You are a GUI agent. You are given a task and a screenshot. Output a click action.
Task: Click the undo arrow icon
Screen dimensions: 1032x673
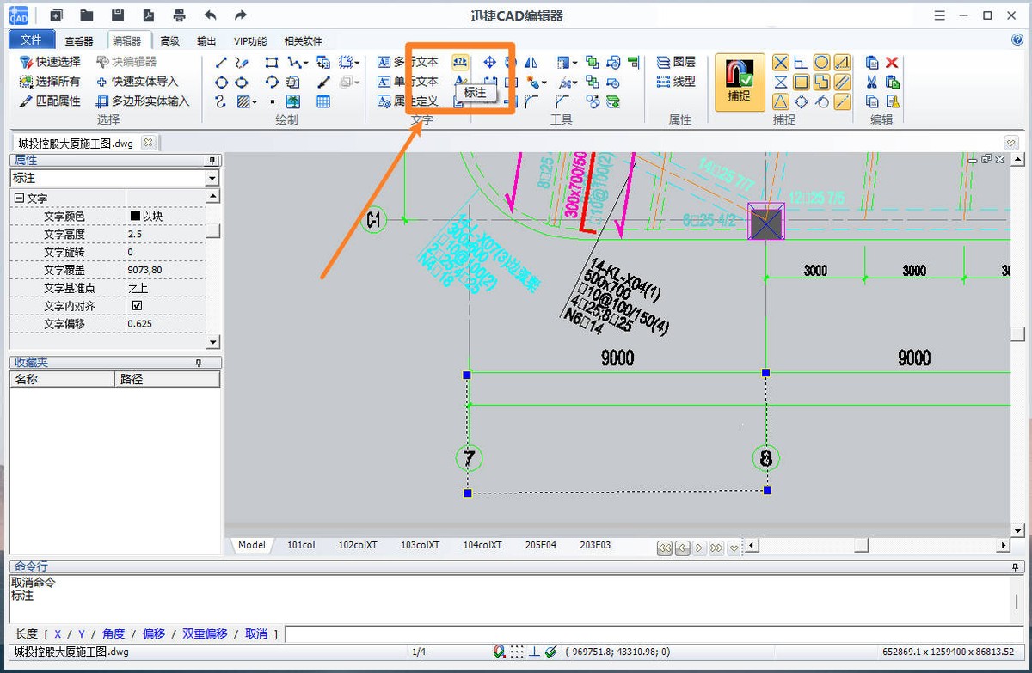[x=210, y=15]
